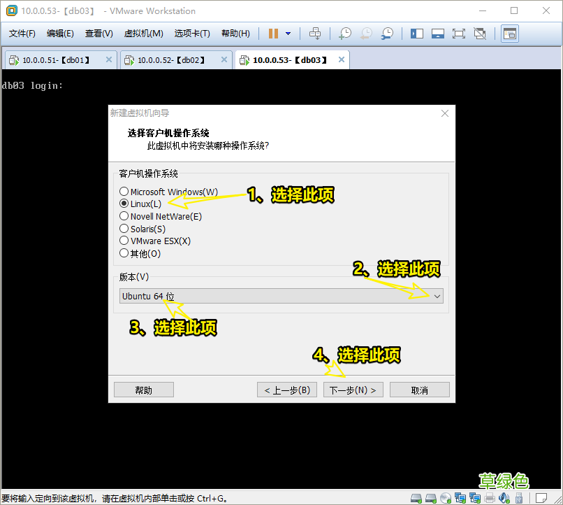
Task: Open the 文件(F) menu
Action: tap(22, 34)
